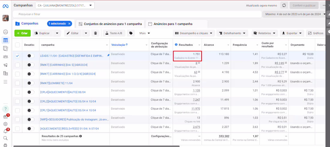Open the megaphone advertising settings icon
Screen dimensions: 330x147
(x=5, y=65)
